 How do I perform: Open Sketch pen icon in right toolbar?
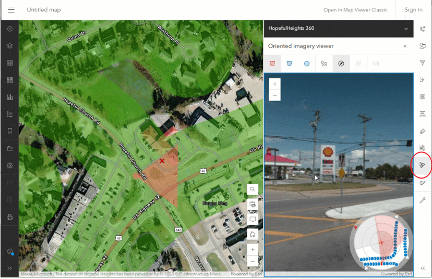[x=423, y=183]
